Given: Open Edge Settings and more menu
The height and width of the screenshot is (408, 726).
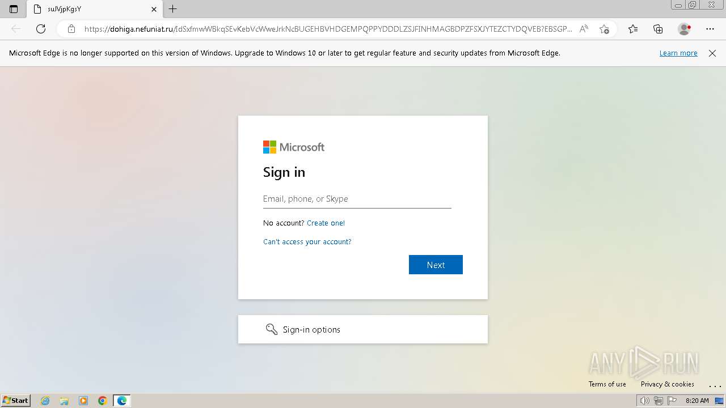Looking at the screenshot, I should pyautogui.click(x=710, y=29).
